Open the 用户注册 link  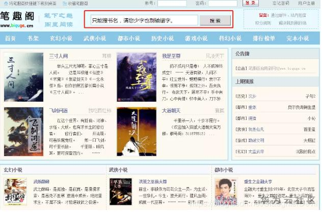point(306,3)
